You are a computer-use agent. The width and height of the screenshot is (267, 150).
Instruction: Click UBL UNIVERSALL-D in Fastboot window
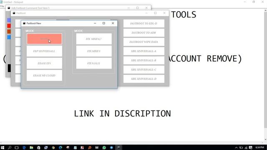pyautogui.click(x=144, y=79)
